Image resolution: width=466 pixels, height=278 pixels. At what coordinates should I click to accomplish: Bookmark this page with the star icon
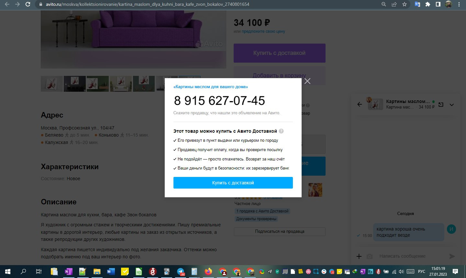pos(405,5)
